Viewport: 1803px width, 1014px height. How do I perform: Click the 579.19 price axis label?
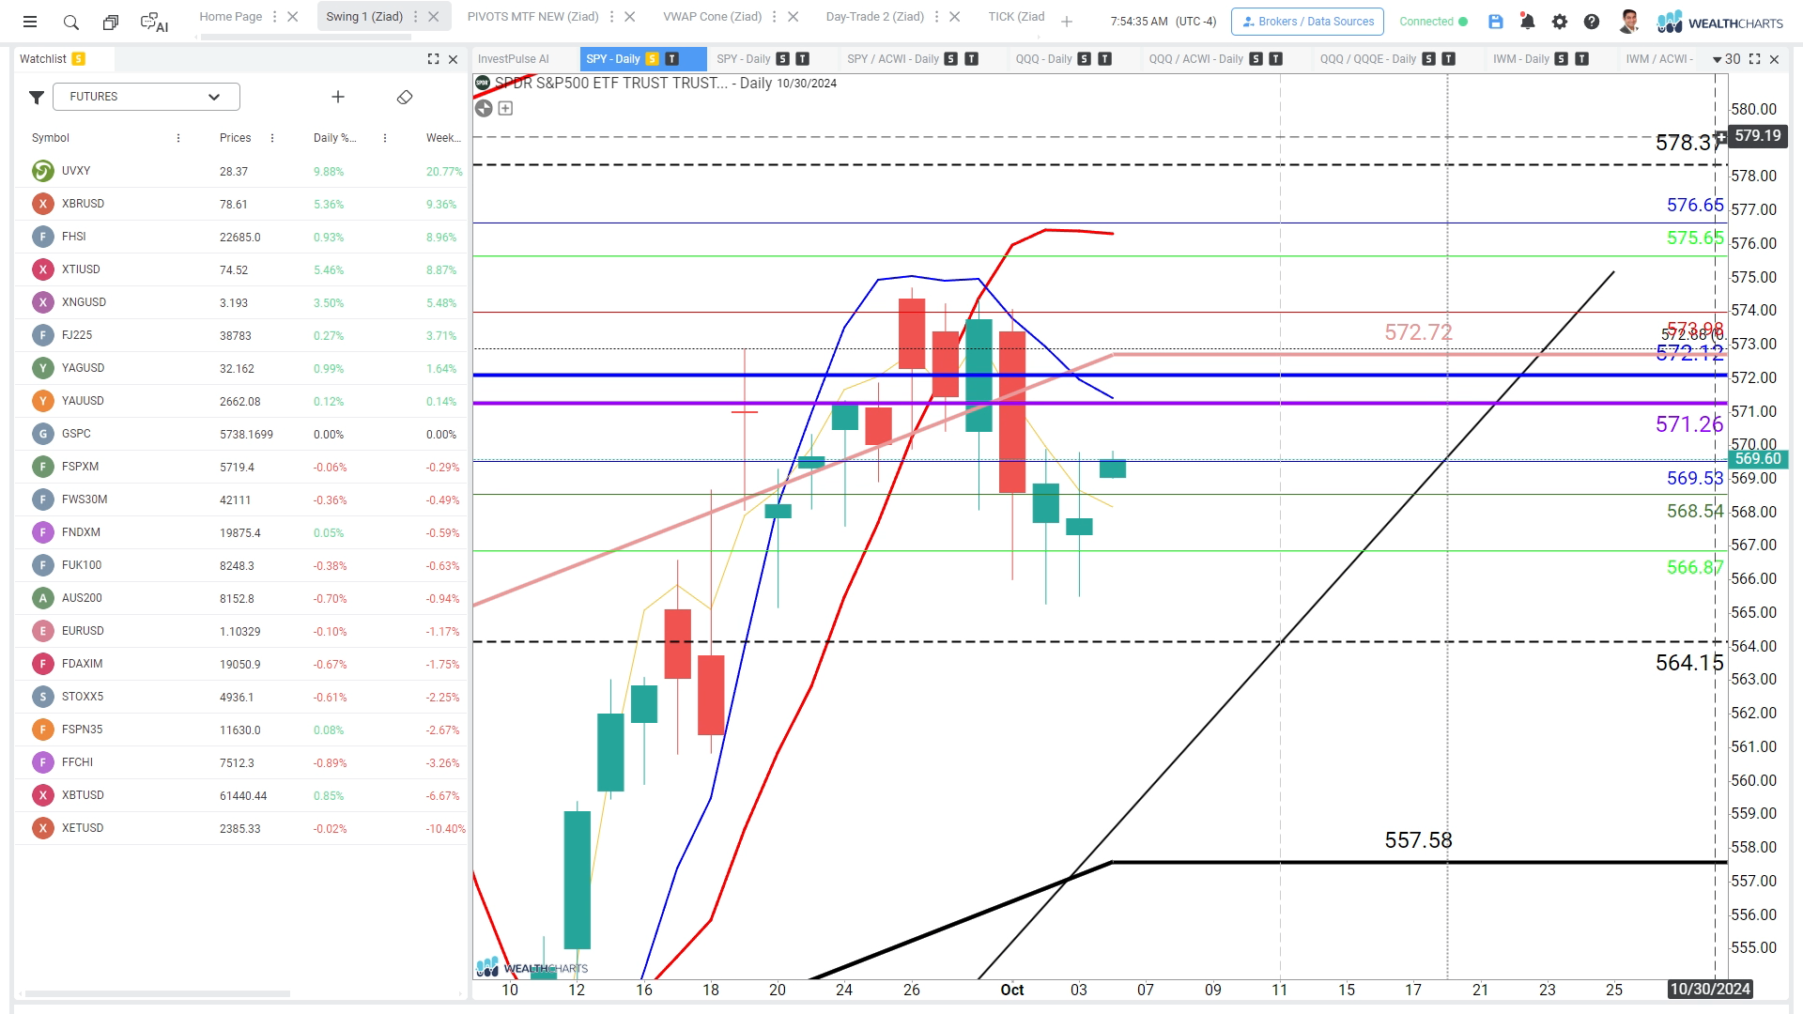tap(1757, 136)
